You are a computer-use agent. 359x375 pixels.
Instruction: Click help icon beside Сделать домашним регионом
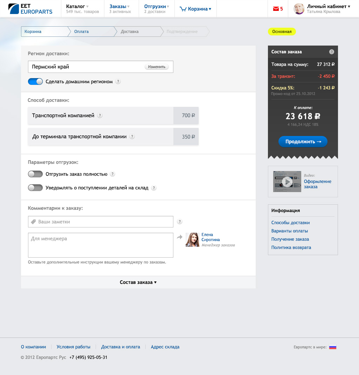pyautogui.click(x=118, y=82)
